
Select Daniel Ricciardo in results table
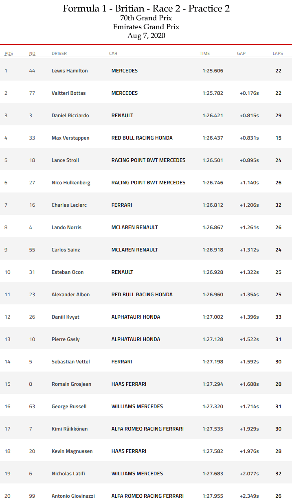[70, 116]
